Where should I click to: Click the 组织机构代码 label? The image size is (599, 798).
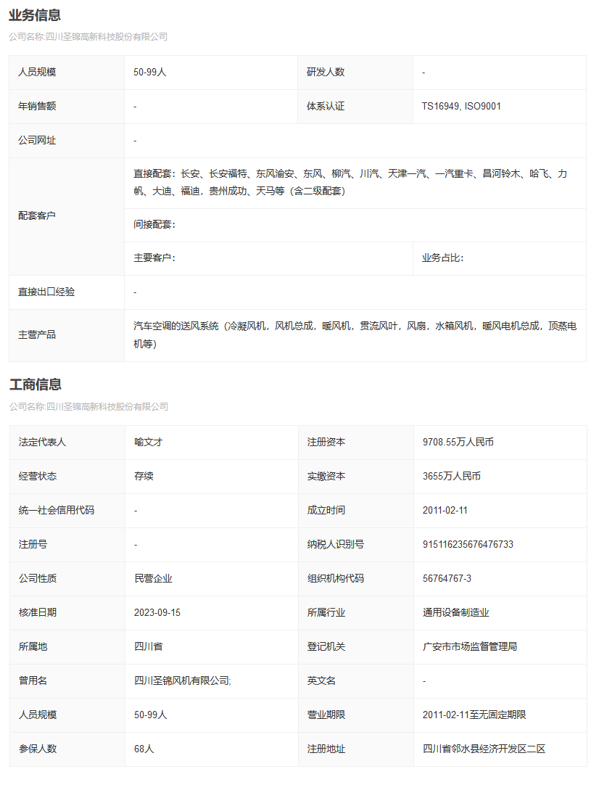(x=336, y=579)
